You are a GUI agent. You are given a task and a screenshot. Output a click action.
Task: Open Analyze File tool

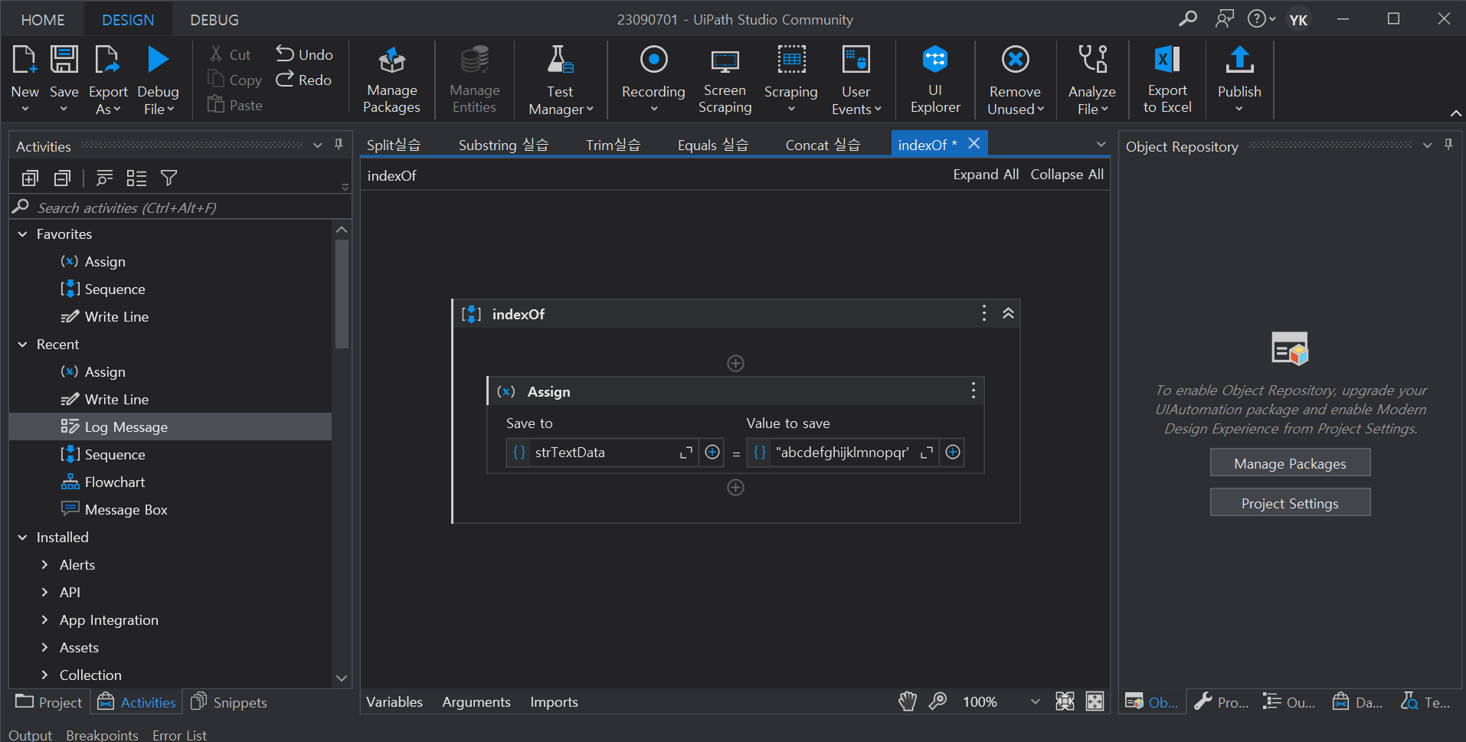tap(1091, 80)
